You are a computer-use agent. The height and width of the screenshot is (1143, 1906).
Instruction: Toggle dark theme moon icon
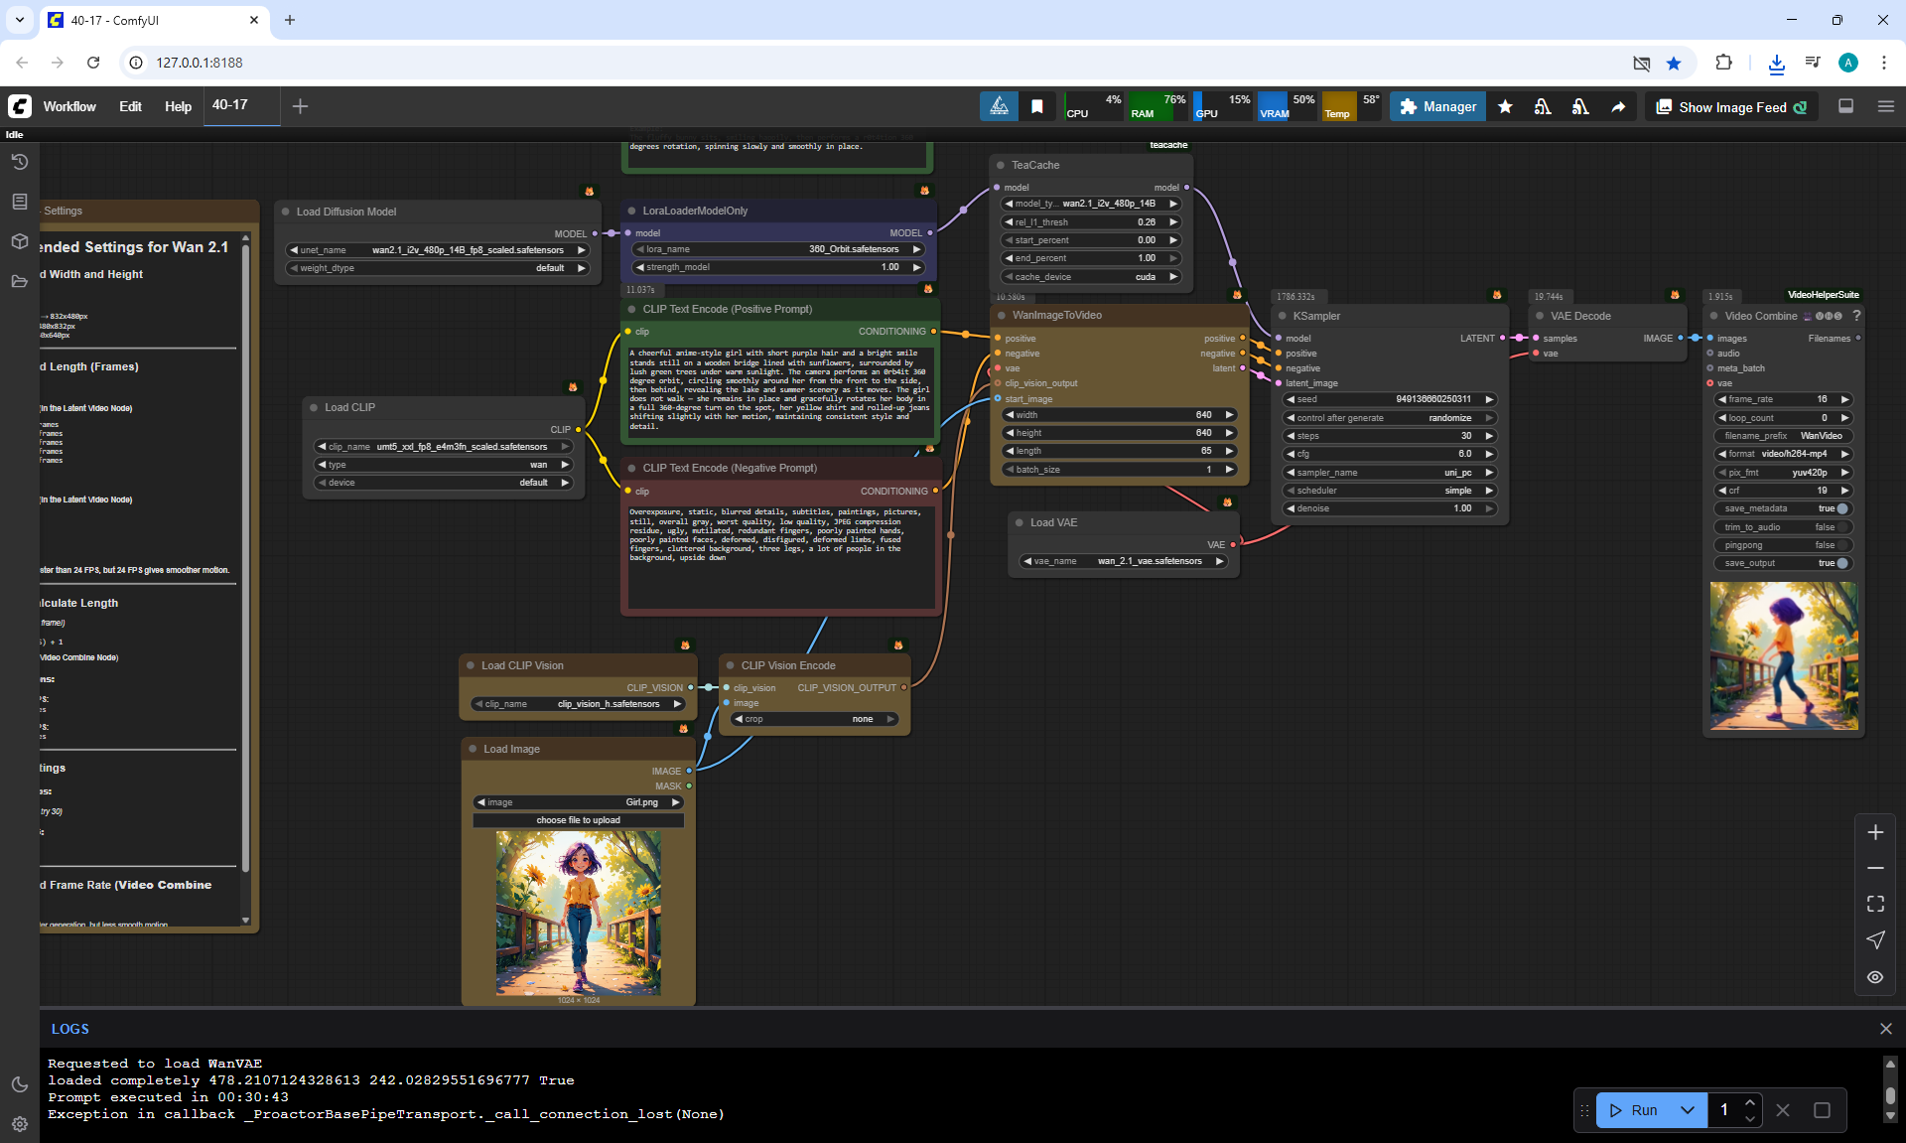click(x=19, y=1084)
